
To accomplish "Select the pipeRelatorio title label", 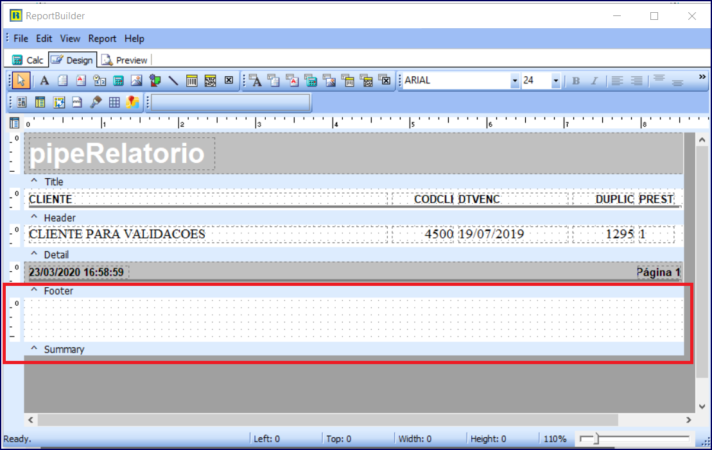I will pyautogui.click(x=122, y=154).
